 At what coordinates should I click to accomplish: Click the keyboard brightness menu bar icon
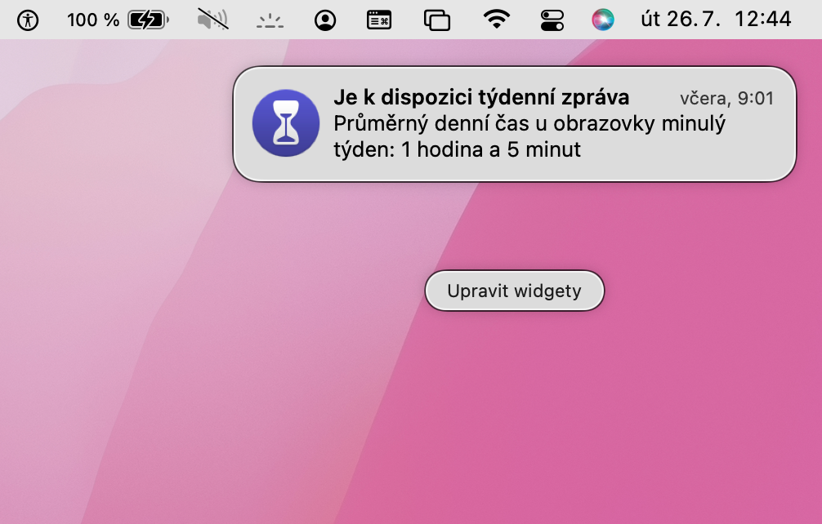270,21
